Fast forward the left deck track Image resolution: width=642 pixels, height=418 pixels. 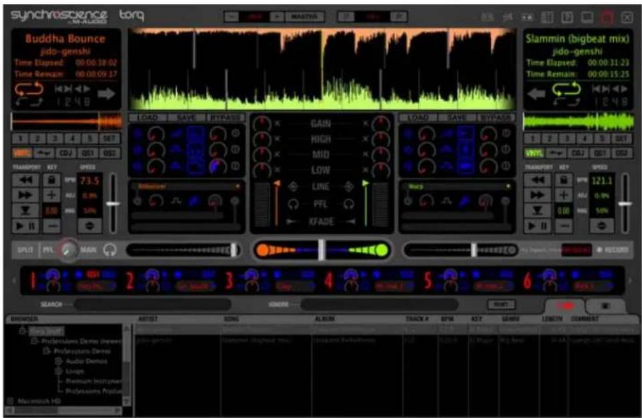pyautogui.click(x=25, y=195)
